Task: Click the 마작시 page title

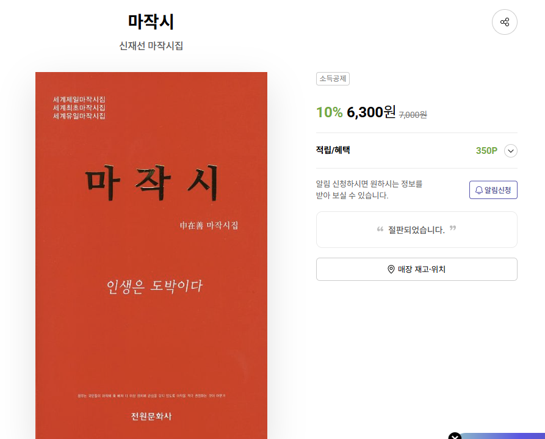Action: click(x=151, y=21)
